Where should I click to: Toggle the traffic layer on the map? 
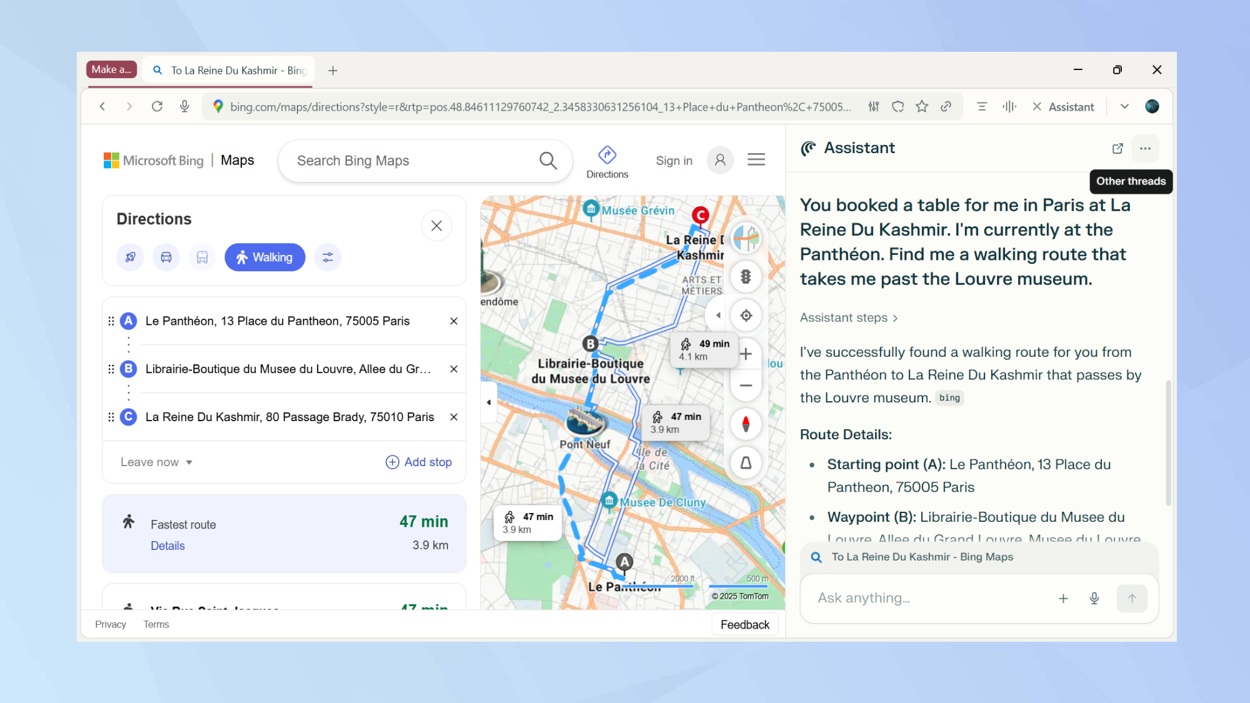745,277
